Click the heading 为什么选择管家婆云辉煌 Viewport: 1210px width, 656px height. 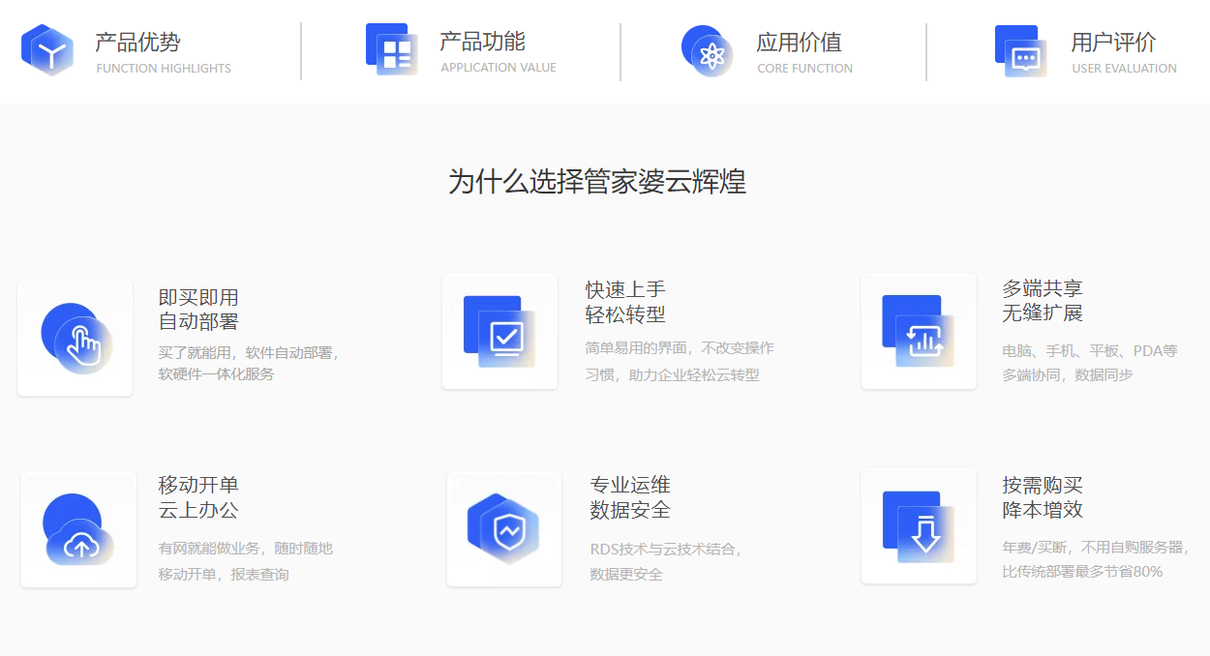[x=597, y=181]
